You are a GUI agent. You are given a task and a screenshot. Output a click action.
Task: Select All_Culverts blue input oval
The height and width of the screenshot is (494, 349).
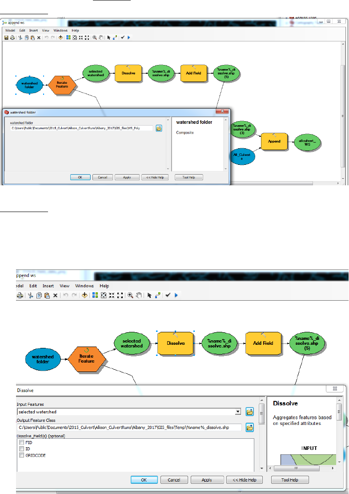coord(242,156)
